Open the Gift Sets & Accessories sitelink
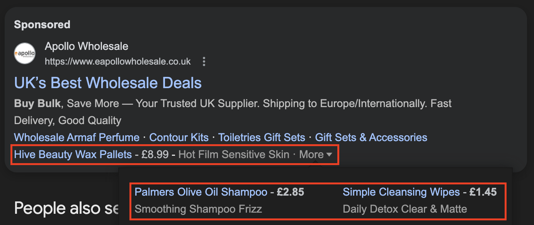The image size is (534, 225). click(x=371, y=137)
